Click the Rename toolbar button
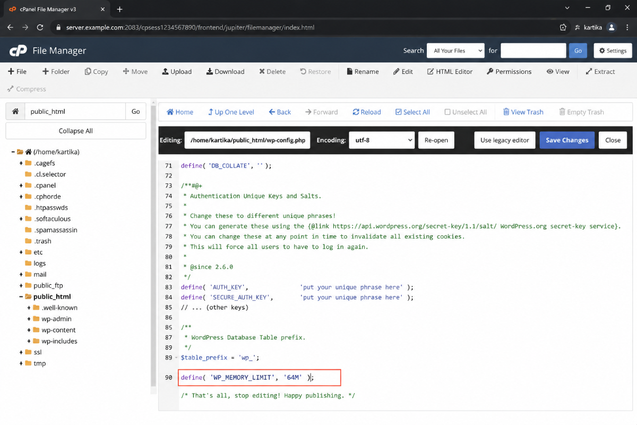 click(x=363, y=72)
